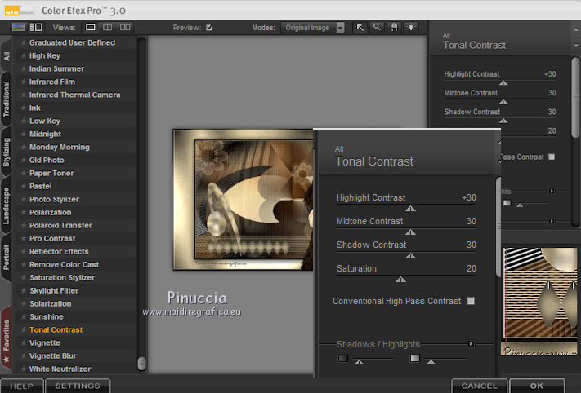The width and height of the screenshot is (581, 393).
Task: Switch to split preview view
Action: pos(108,27)
